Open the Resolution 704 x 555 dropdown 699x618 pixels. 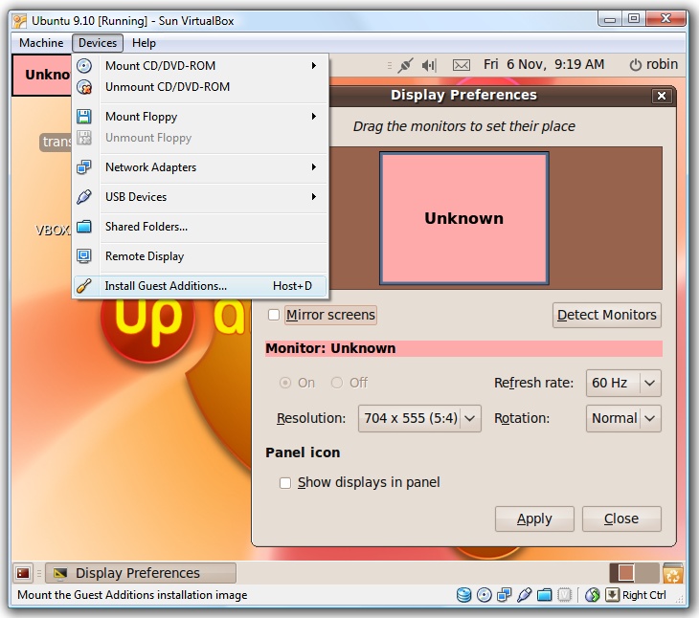pyautogui.click(x=419, y=418)
